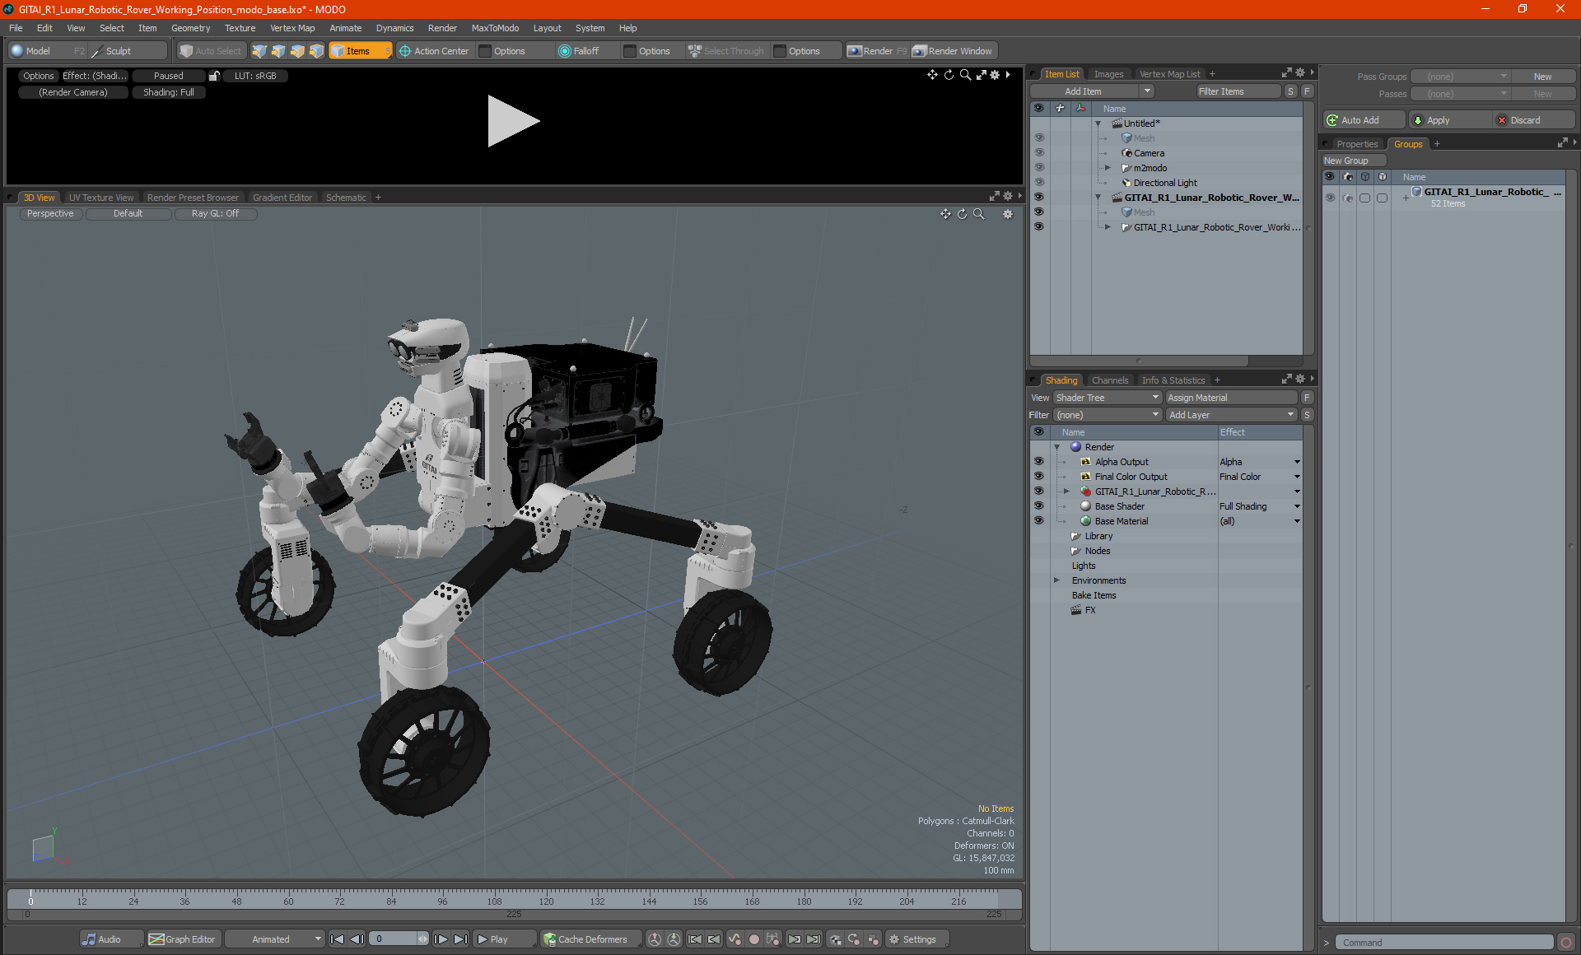Toggle visibility of Alpha Output layer
This screenshot has height=955, width=1581.
point(1038,462)
